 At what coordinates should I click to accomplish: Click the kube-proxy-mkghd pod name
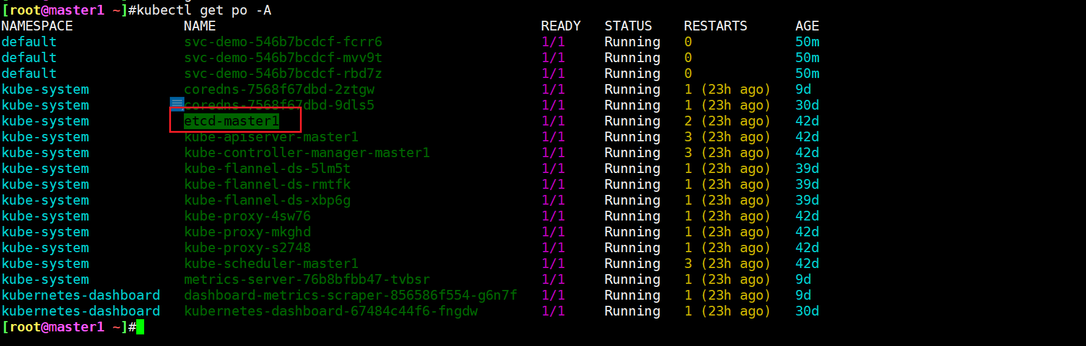(x=247, y=232)
